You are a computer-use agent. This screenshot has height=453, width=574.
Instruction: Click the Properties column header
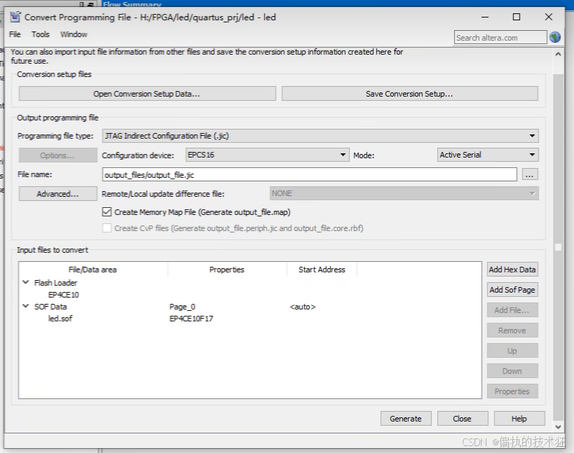click(227, 270)
